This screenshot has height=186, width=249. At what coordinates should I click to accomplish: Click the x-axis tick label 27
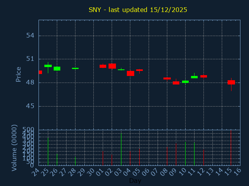(x=63, y=172)
